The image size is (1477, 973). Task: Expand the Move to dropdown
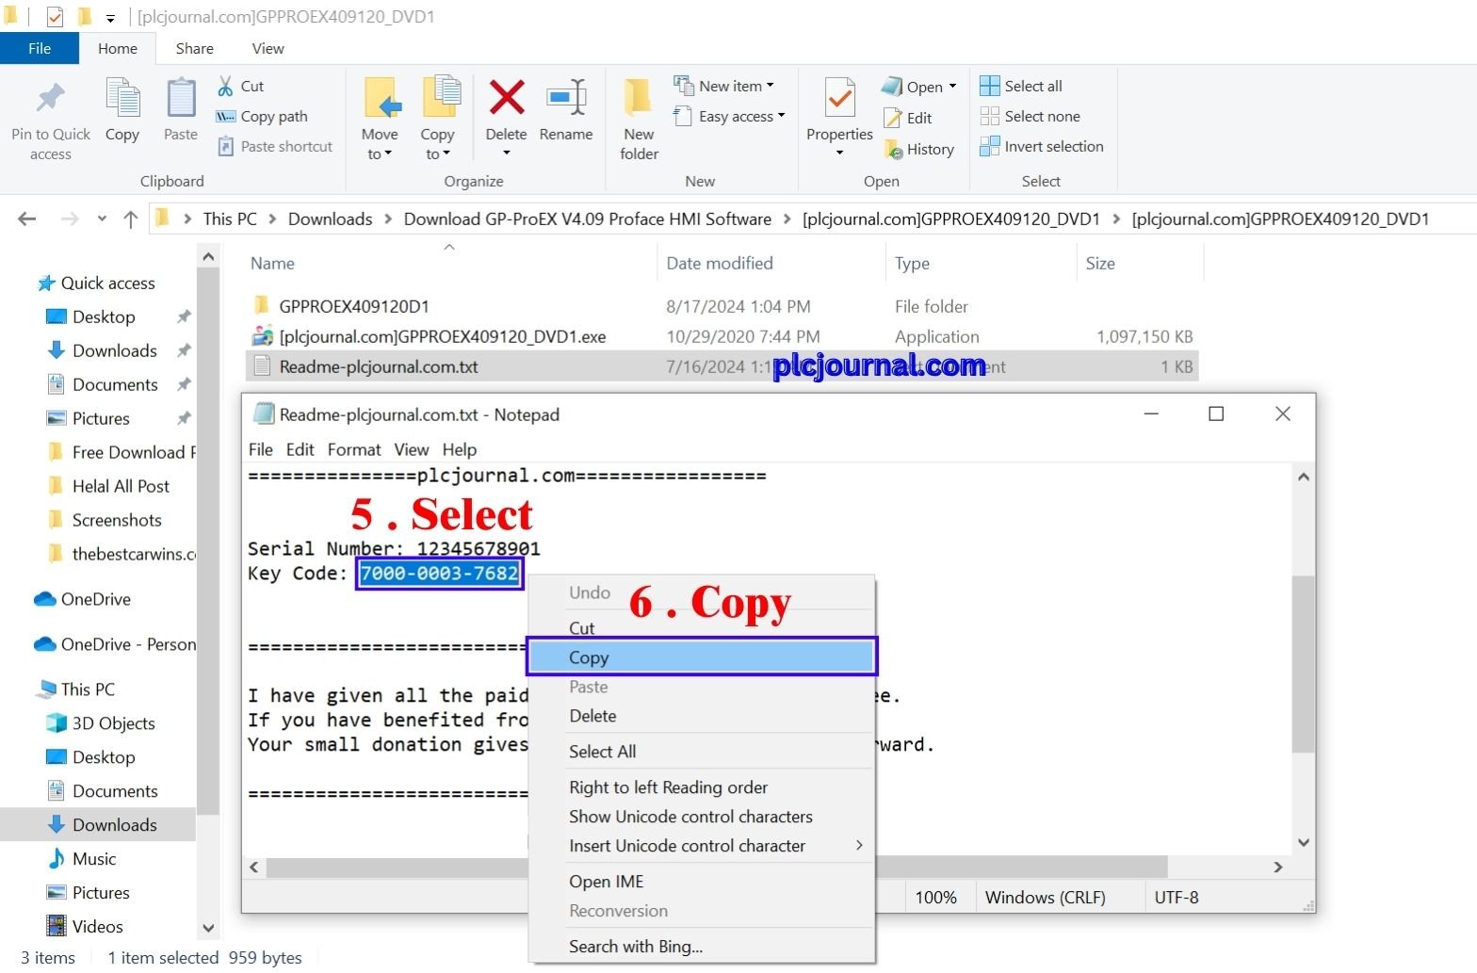point(380,154)
